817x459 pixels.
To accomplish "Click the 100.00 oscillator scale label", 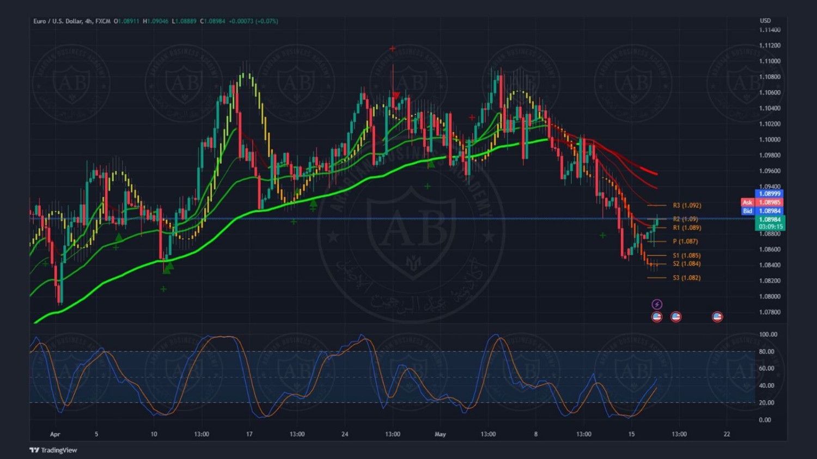I will click(x=768, y=334).
